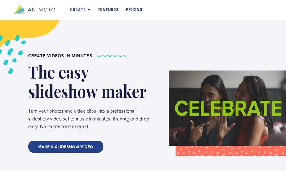Image resolution: width=286 pixels, height=171 pixels.
Task: Go to the FEATURES page
Action: click(108, 9)
